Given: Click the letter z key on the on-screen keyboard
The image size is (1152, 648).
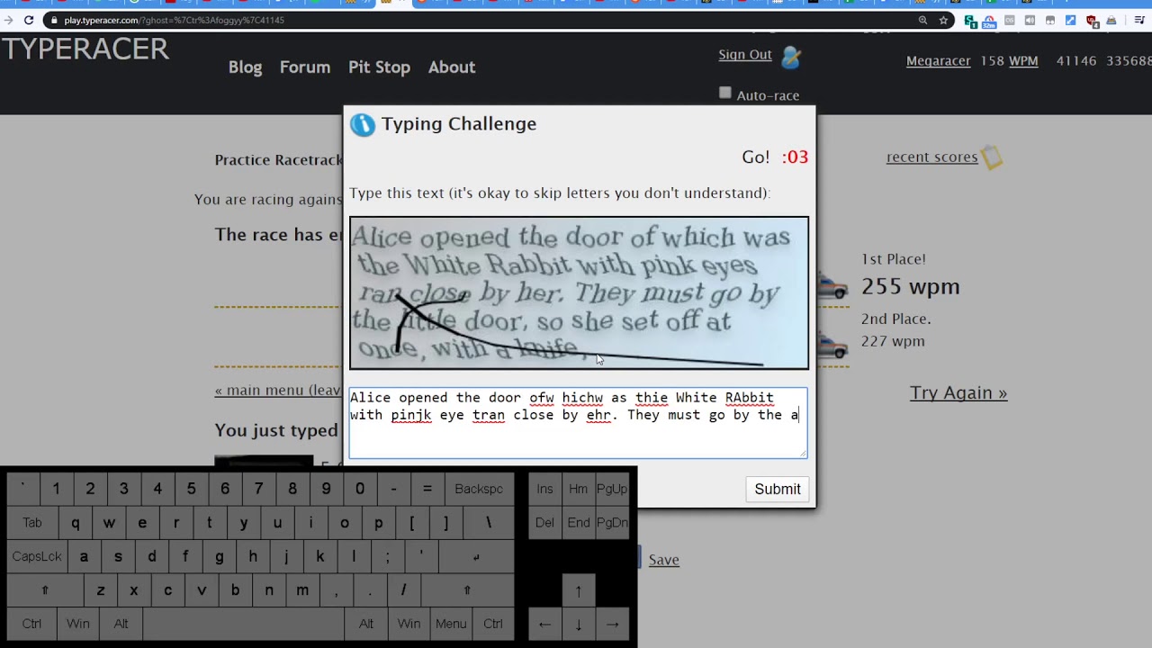Looking at the screenshot, I should point(101,589).
